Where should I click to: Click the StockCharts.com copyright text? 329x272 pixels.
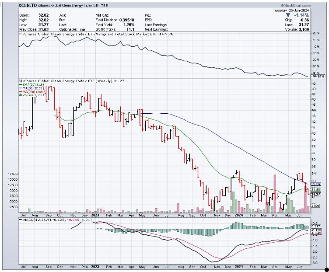tap(296, 5)
